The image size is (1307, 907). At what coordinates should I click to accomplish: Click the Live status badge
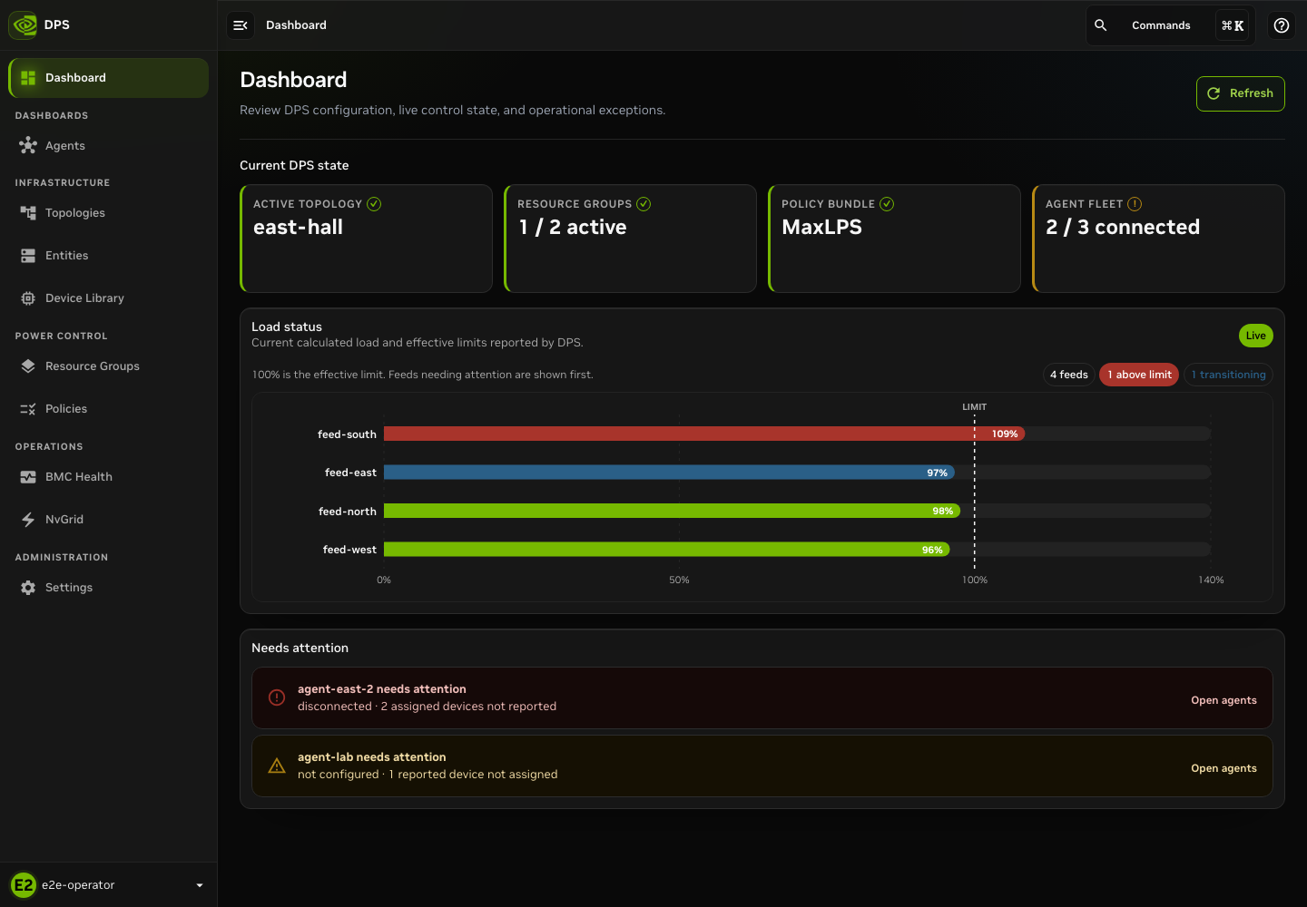pyautogui.click(x=1256, y=336)
